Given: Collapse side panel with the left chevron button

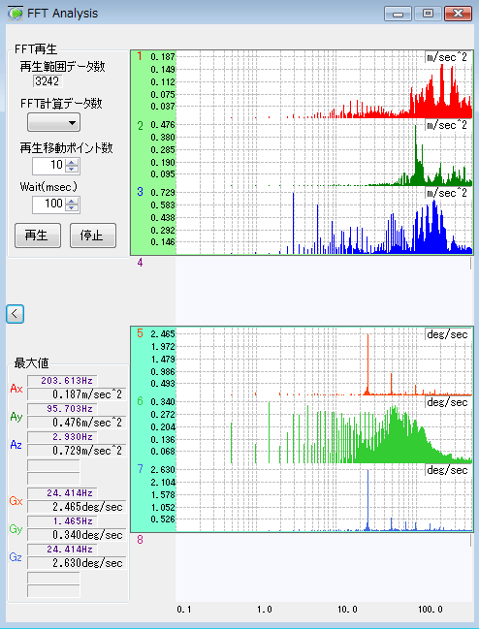Looking at the screenshot, I should 16,314.
